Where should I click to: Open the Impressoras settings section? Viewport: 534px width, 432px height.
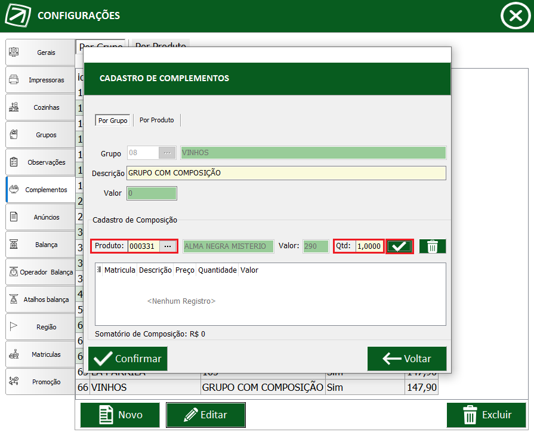point(41,80)
